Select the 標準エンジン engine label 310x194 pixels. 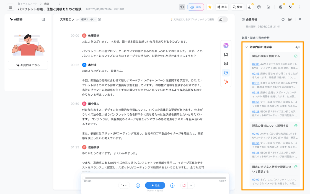click(88, 19)
